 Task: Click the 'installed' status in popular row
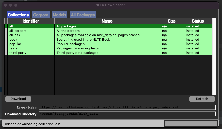pos(192,44)
